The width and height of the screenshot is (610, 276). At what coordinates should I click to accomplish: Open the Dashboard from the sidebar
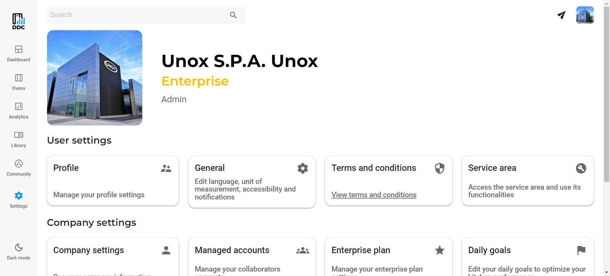(x=18, y=53)
